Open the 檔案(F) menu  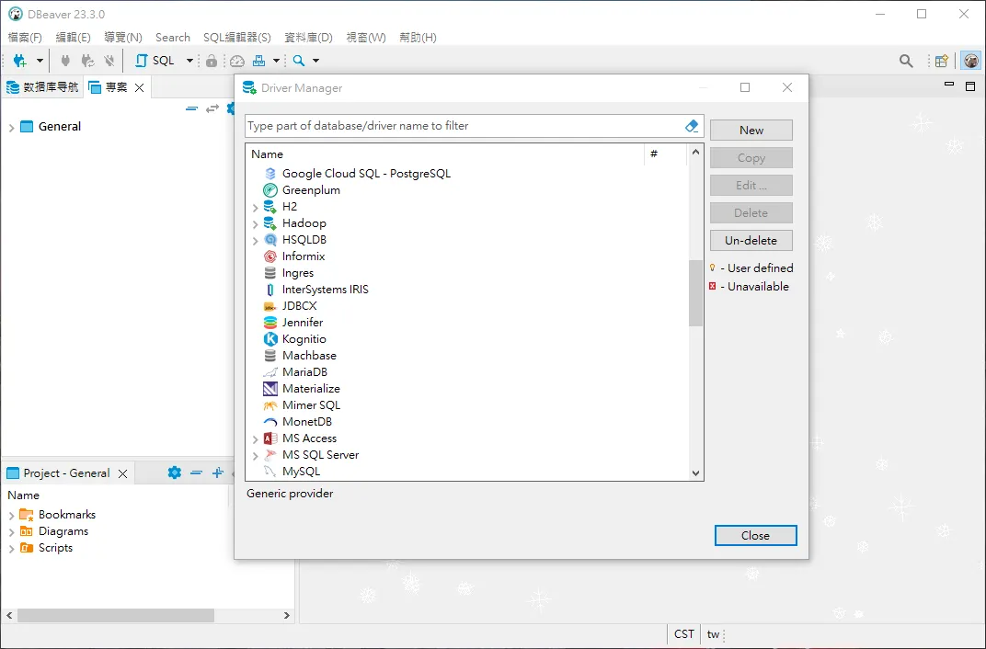click(x=25, y=37)
